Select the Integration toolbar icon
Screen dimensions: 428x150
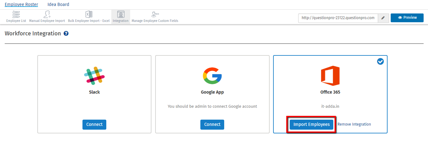coord(121,17)
